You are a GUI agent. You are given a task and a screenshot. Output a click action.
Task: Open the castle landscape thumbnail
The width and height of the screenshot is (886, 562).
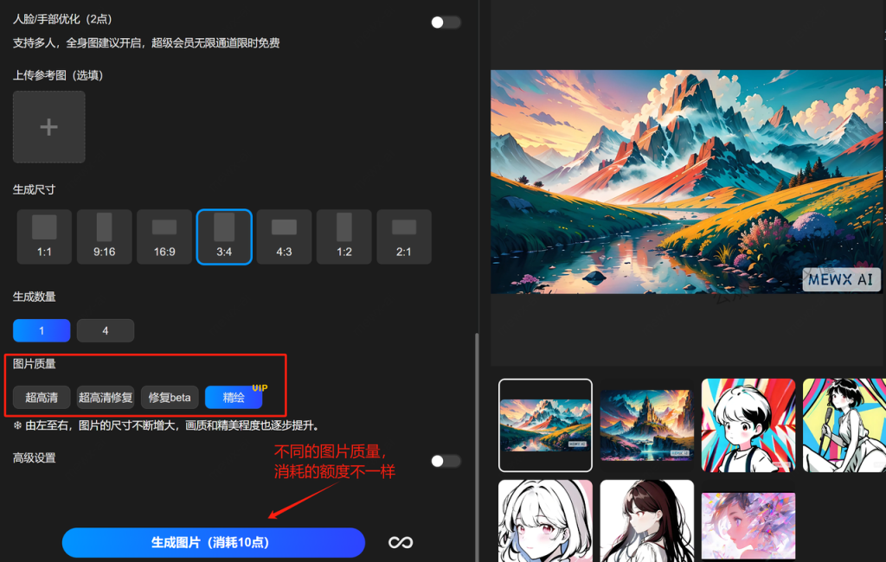[646, 425]
